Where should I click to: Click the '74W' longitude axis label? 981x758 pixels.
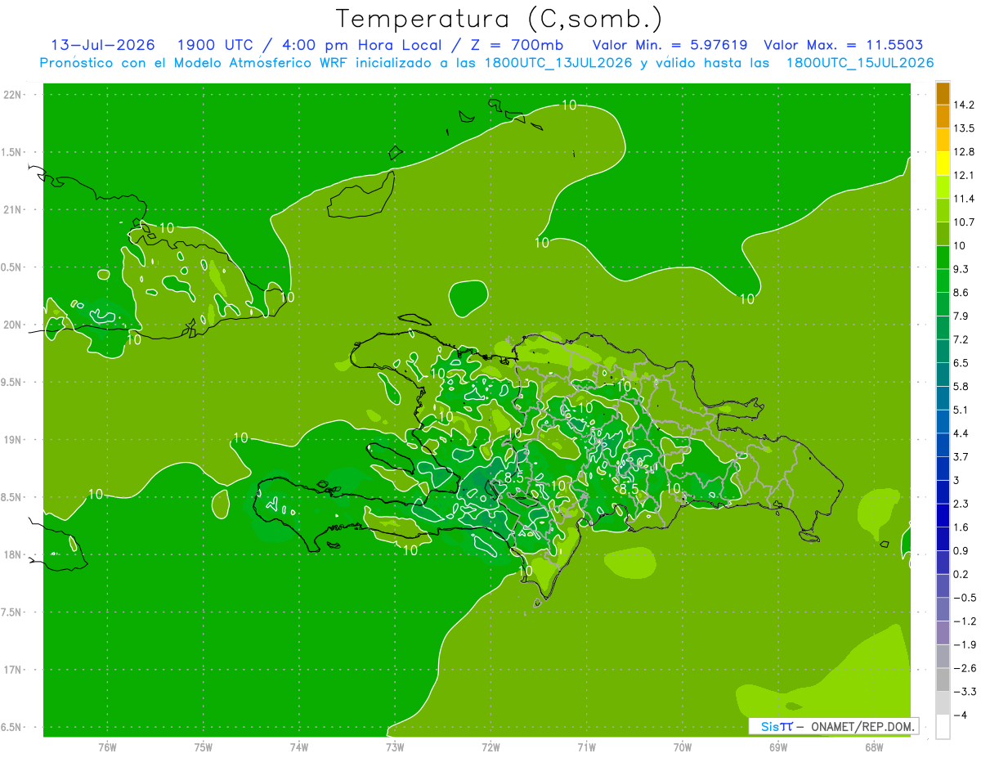click(x=299, y=747)
